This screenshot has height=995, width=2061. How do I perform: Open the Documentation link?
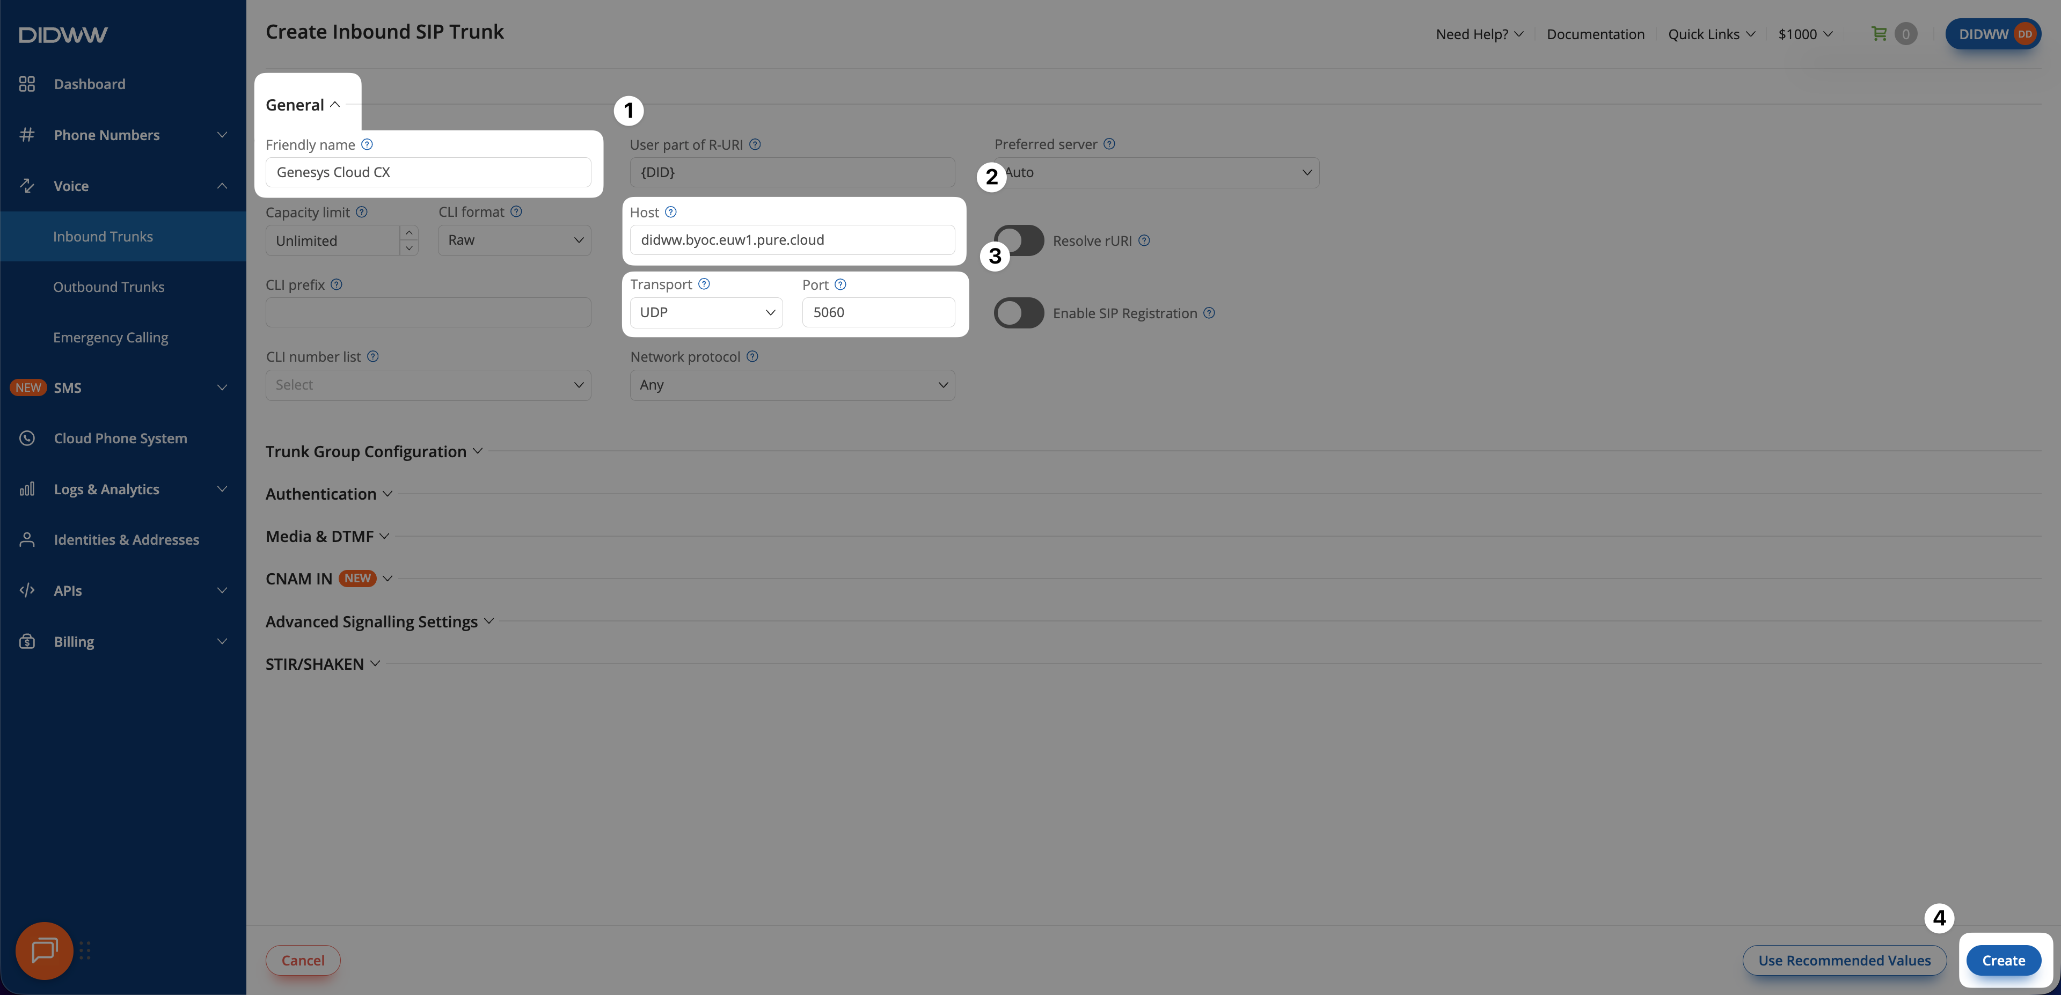(1595, 34)
